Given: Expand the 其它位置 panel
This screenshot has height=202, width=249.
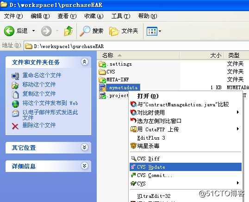Looking at the screenshot, I should click(x=85, y=147).
